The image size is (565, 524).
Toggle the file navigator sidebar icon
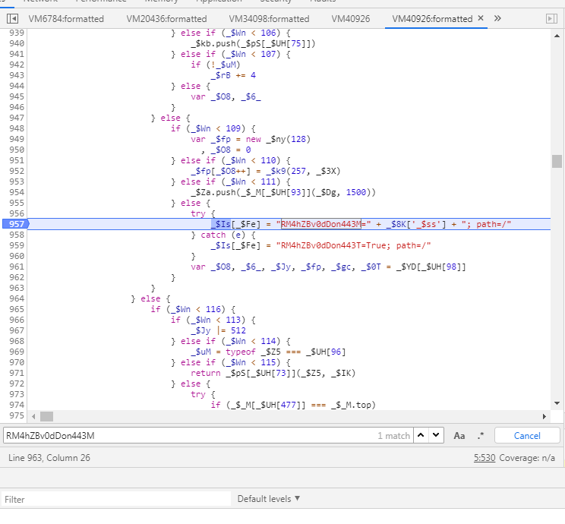pyautogui.click(x=13, y=18)
